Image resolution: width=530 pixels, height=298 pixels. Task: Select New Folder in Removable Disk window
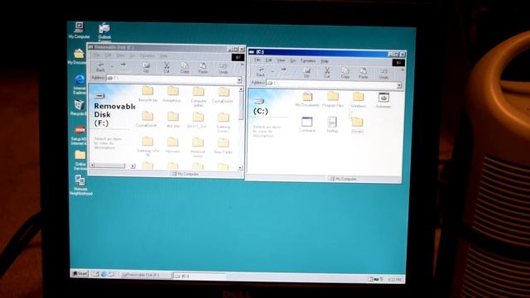point(223,146)
